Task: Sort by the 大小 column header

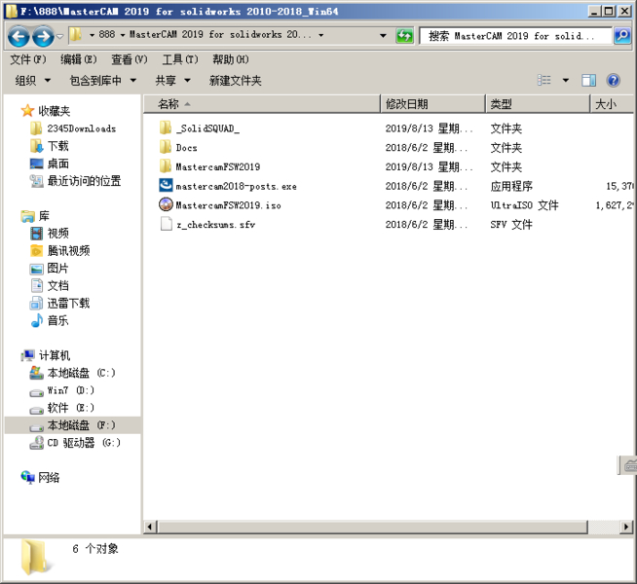Action: tap(613, 104)
